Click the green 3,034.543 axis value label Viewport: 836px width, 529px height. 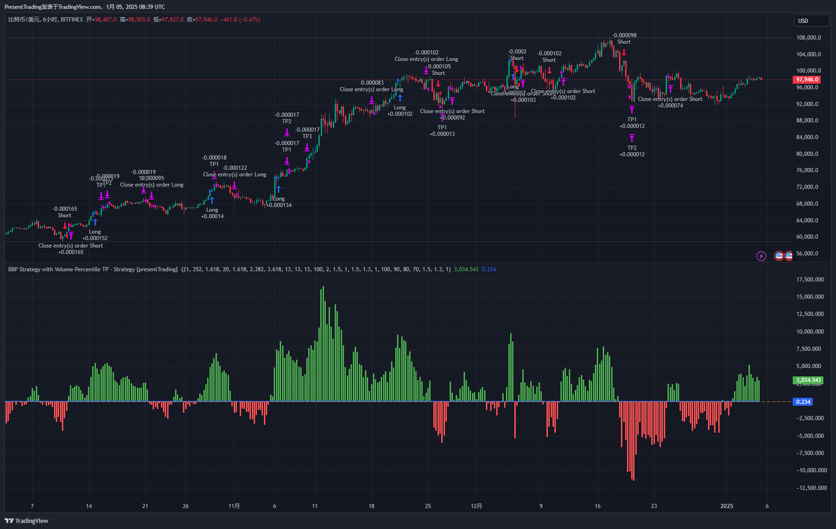[x=808, y=380]
